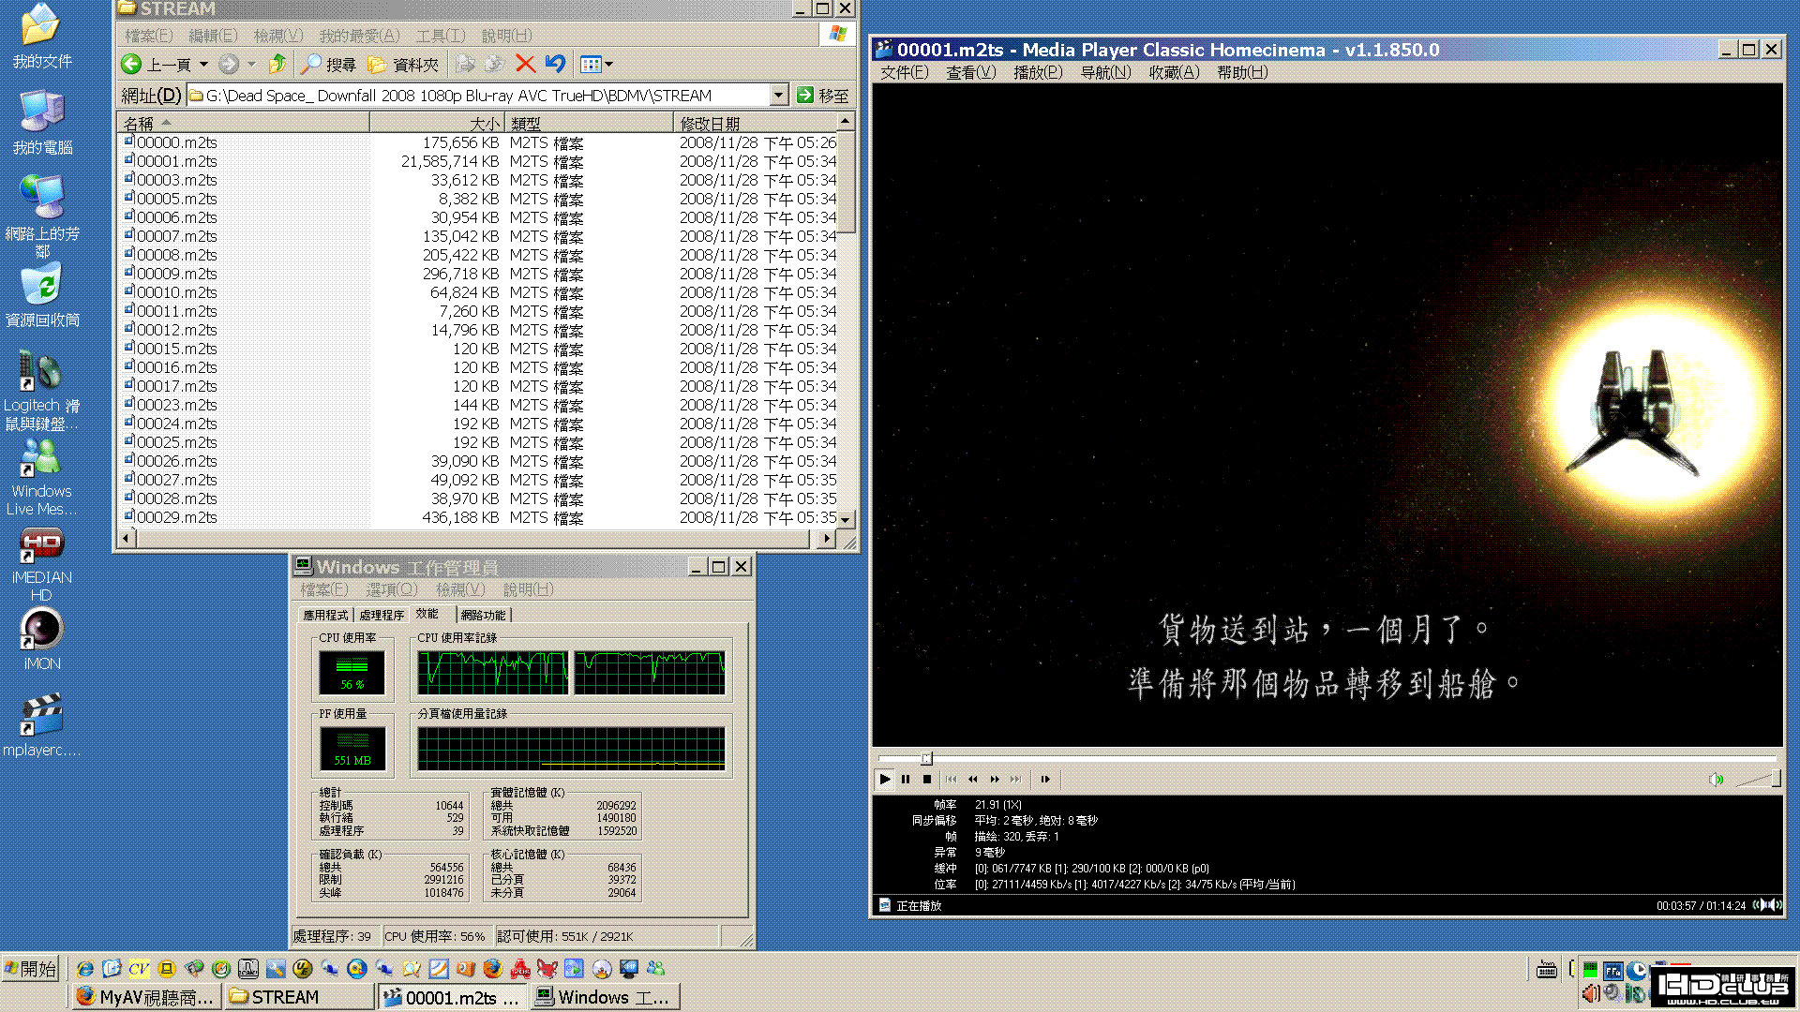The height and width of the screenshot is (1012, 1800).
Task: Open the 我的文件 desktop icon
Action: click(x=41, y=36)
